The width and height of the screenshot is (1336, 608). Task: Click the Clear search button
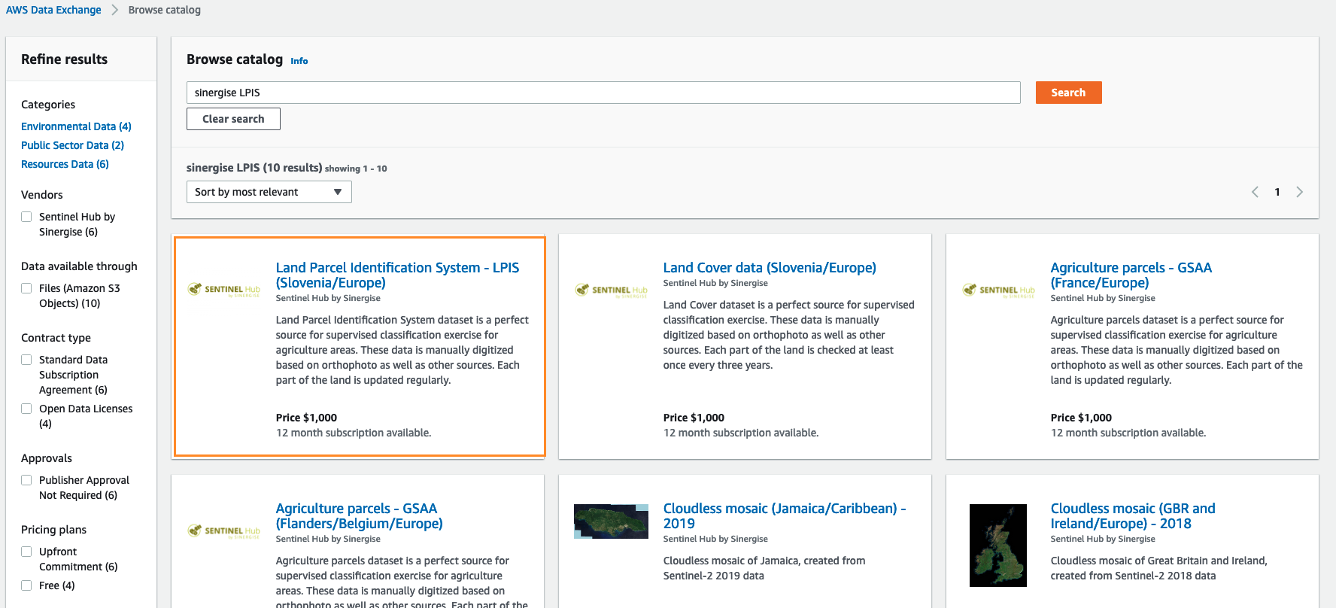(x=233, y=119)
